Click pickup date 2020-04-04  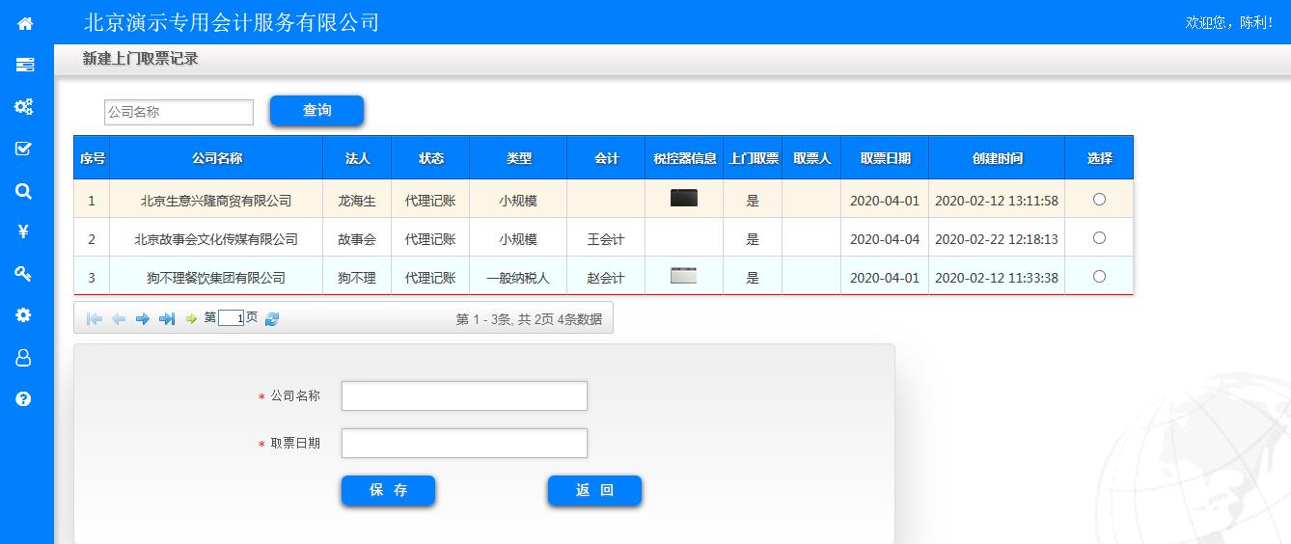pos(885,239)
